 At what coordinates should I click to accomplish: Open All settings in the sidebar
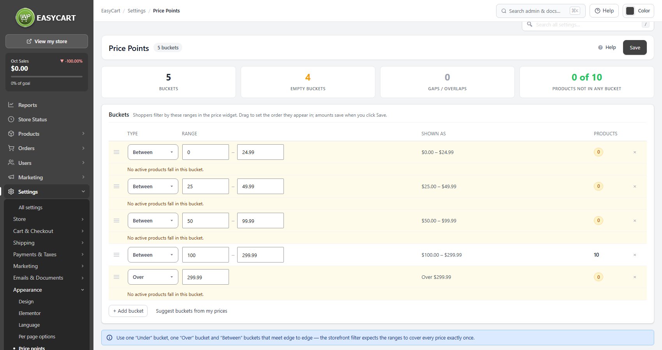point(30,207)
